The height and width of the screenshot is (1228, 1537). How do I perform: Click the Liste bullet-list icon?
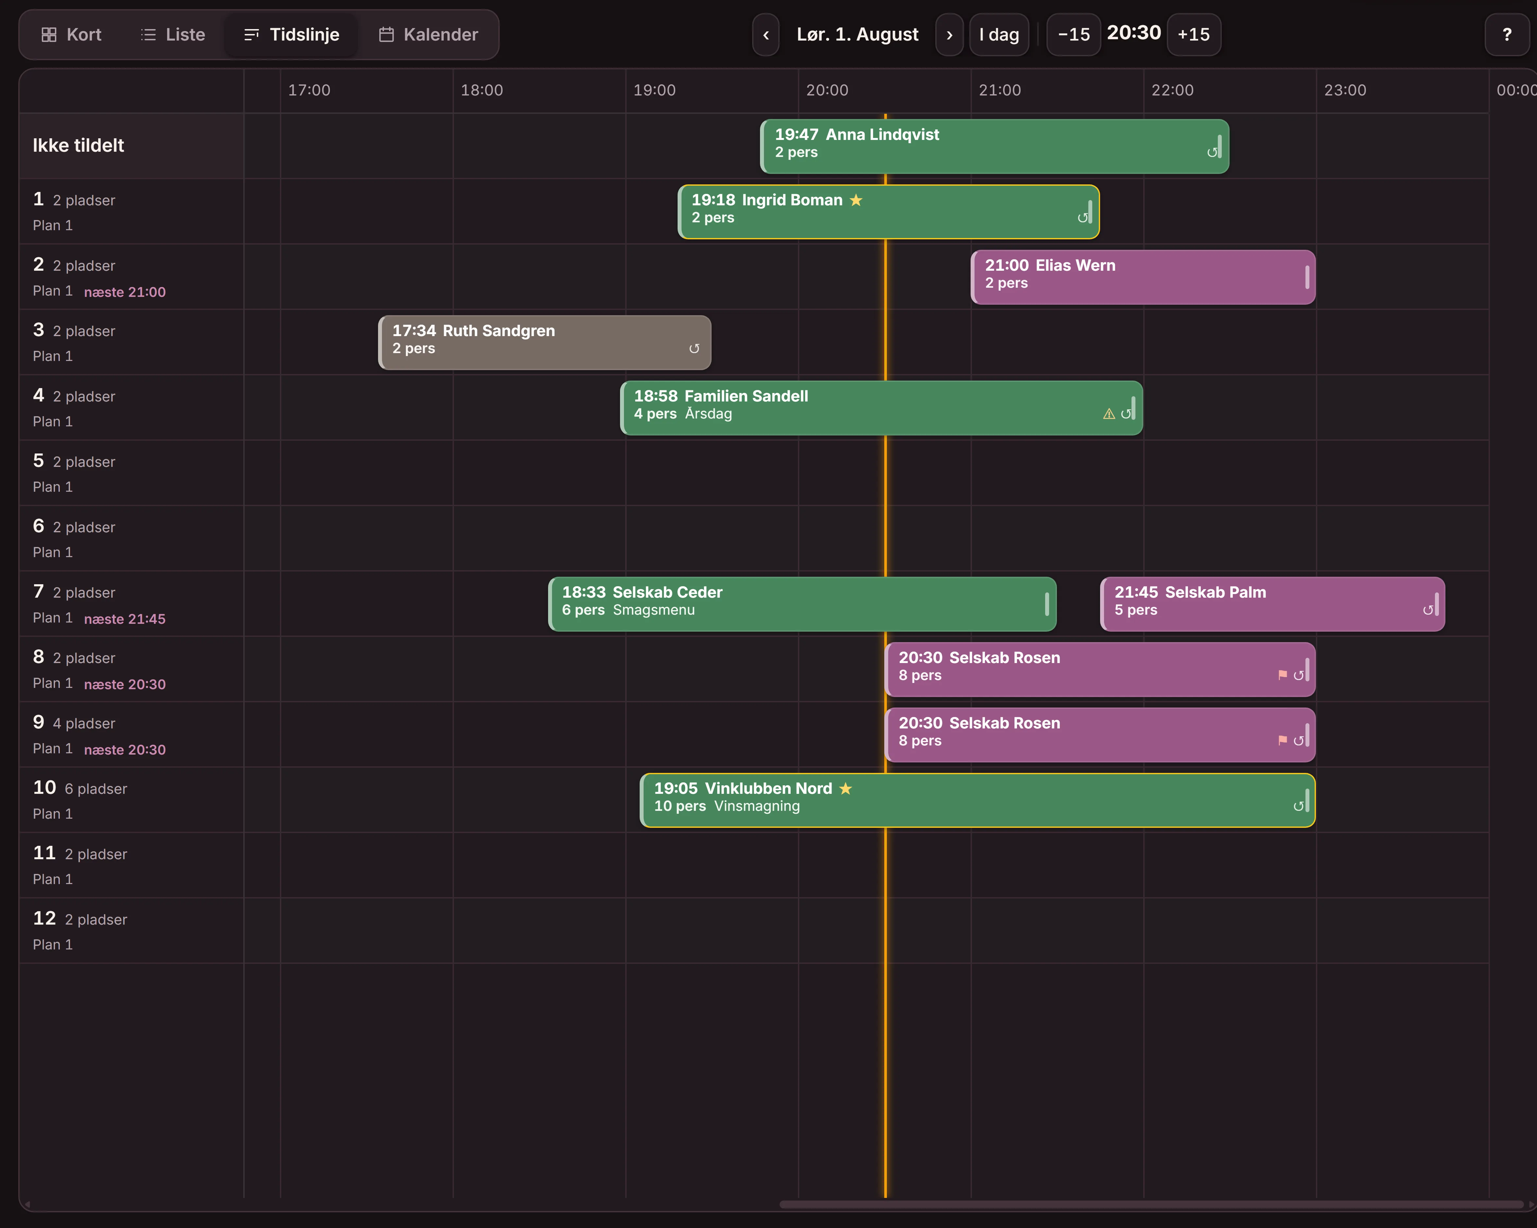(148, 34)
